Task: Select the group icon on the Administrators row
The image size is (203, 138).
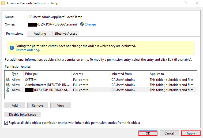Action: (x=8, y=85)
